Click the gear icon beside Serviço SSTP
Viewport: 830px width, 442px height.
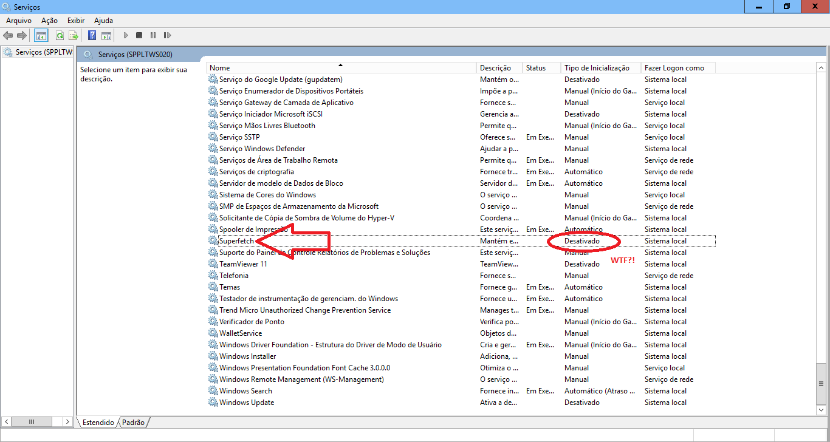pos(213,137)
